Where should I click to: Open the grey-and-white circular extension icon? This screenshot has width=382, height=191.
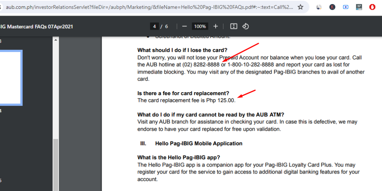point(319,7)
